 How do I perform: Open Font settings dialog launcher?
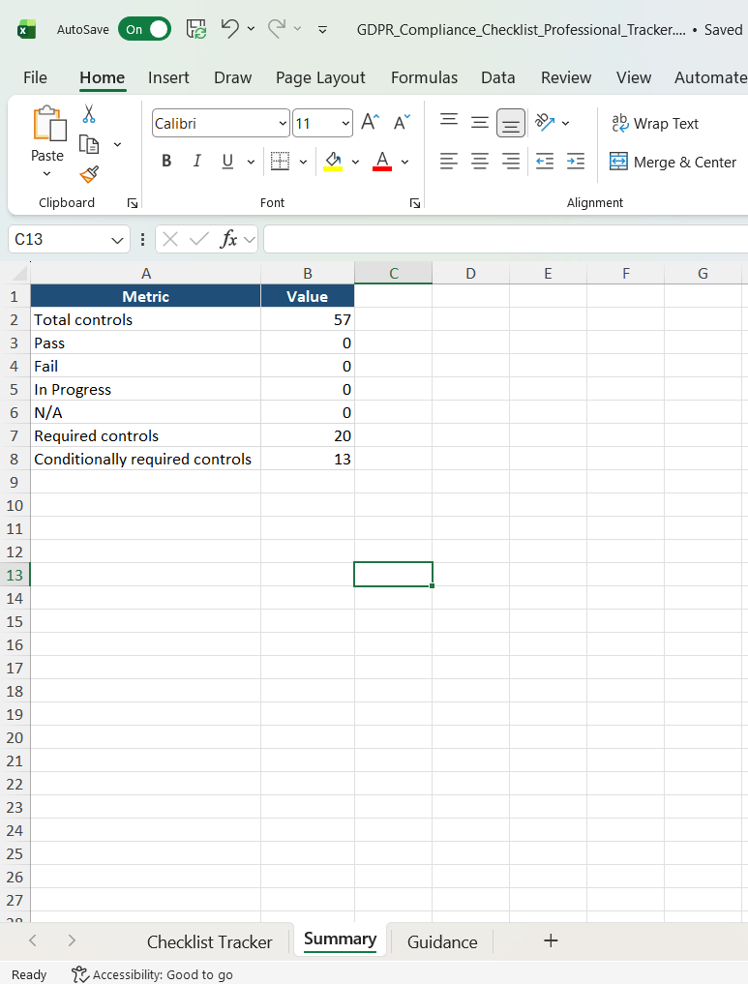tap(415, 202)
